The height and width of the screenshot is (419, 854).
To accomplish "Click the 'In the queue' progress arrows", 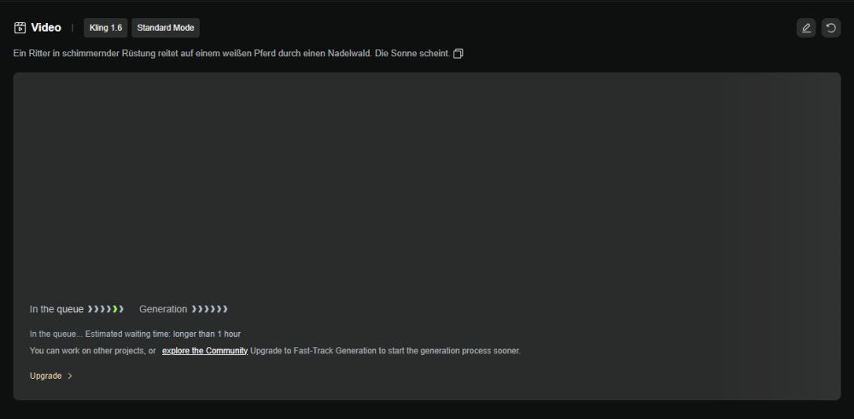I will (106, 309).
